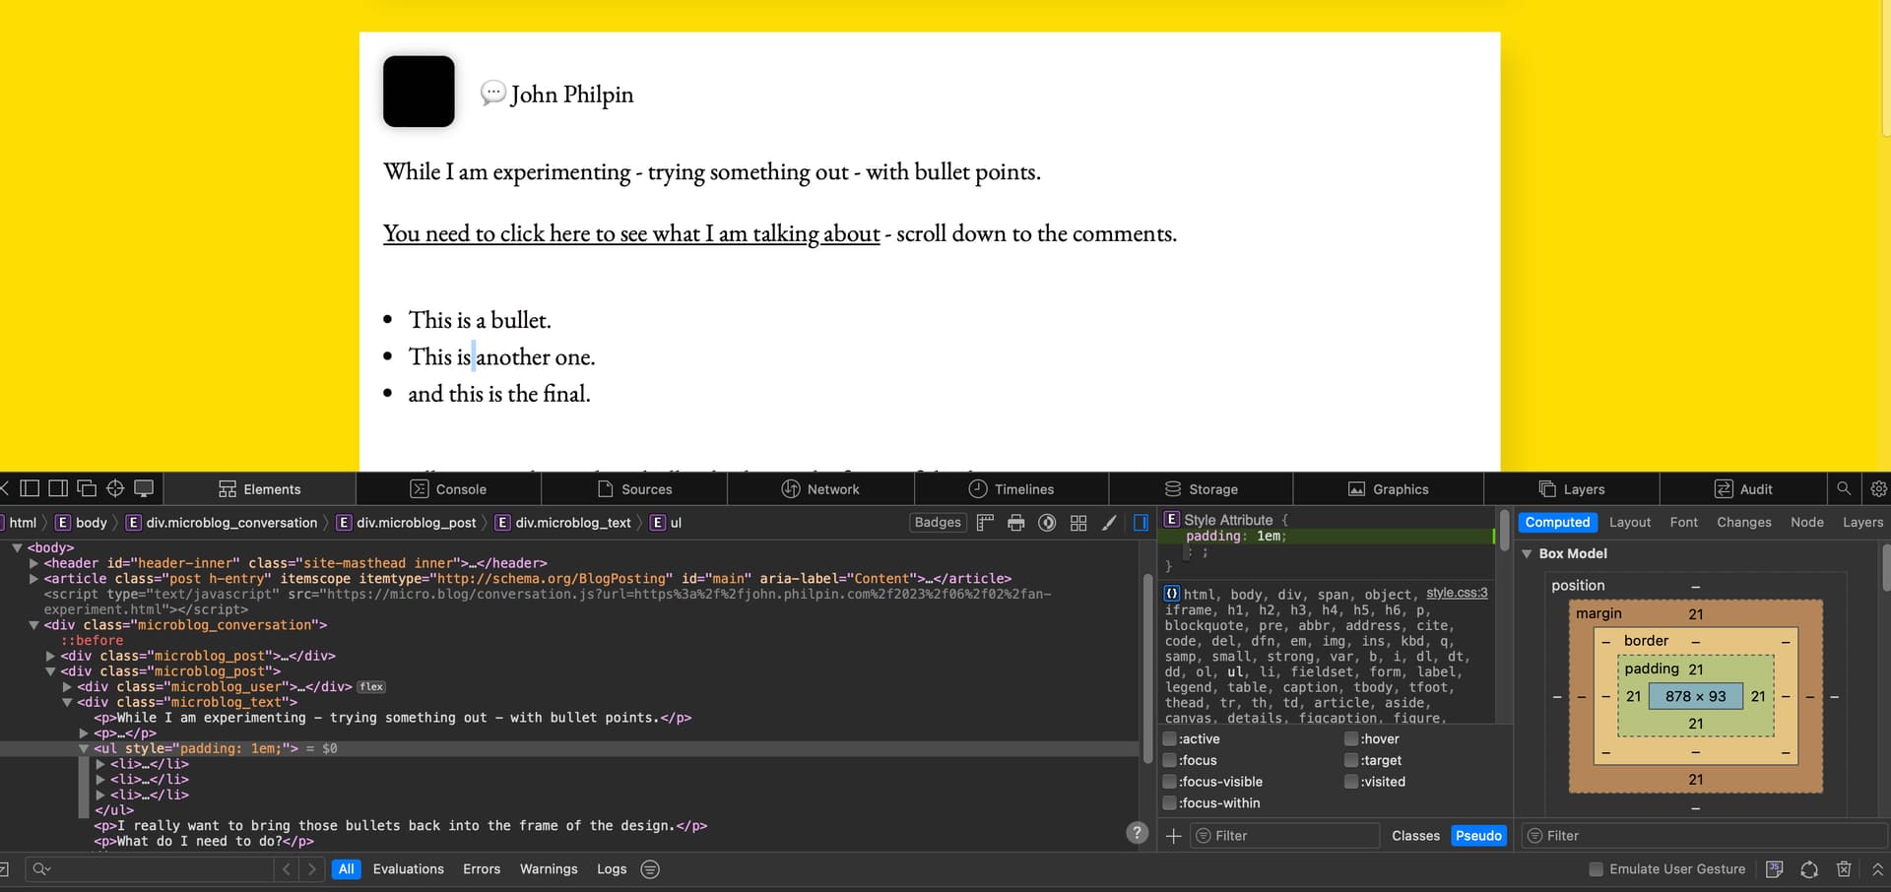Open style.css:3 source link
Image resolution: width=1891 pixels, height=892 pixels.
1457,593
